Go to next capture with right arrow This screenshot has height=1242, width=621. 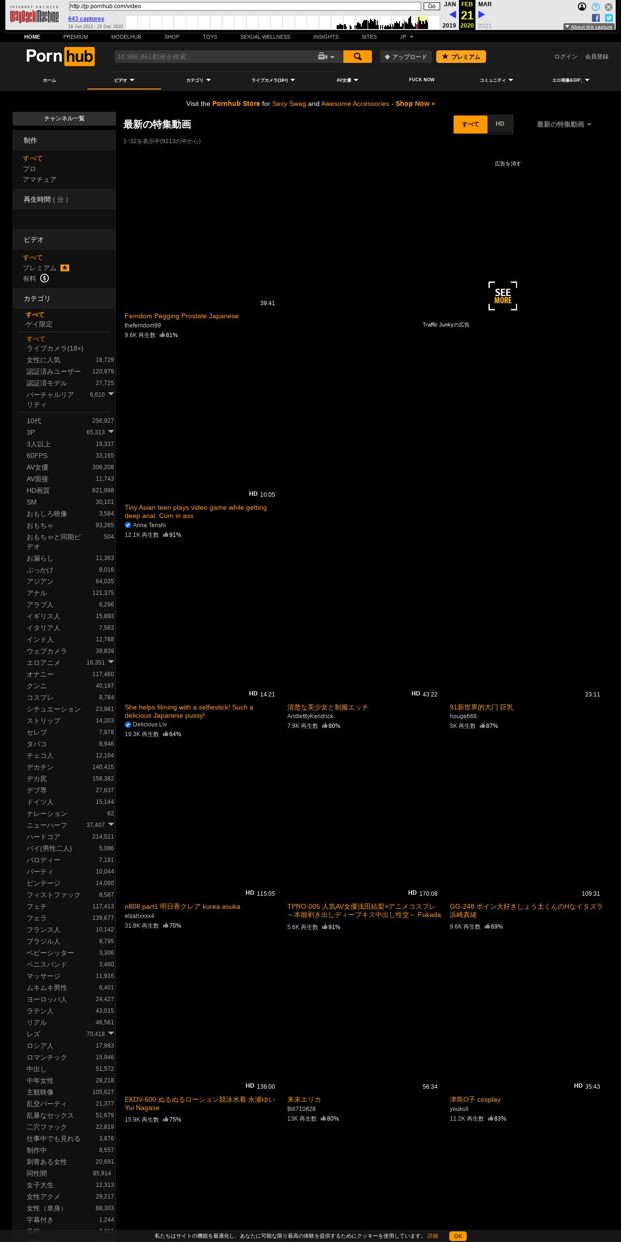pos(482,15)
